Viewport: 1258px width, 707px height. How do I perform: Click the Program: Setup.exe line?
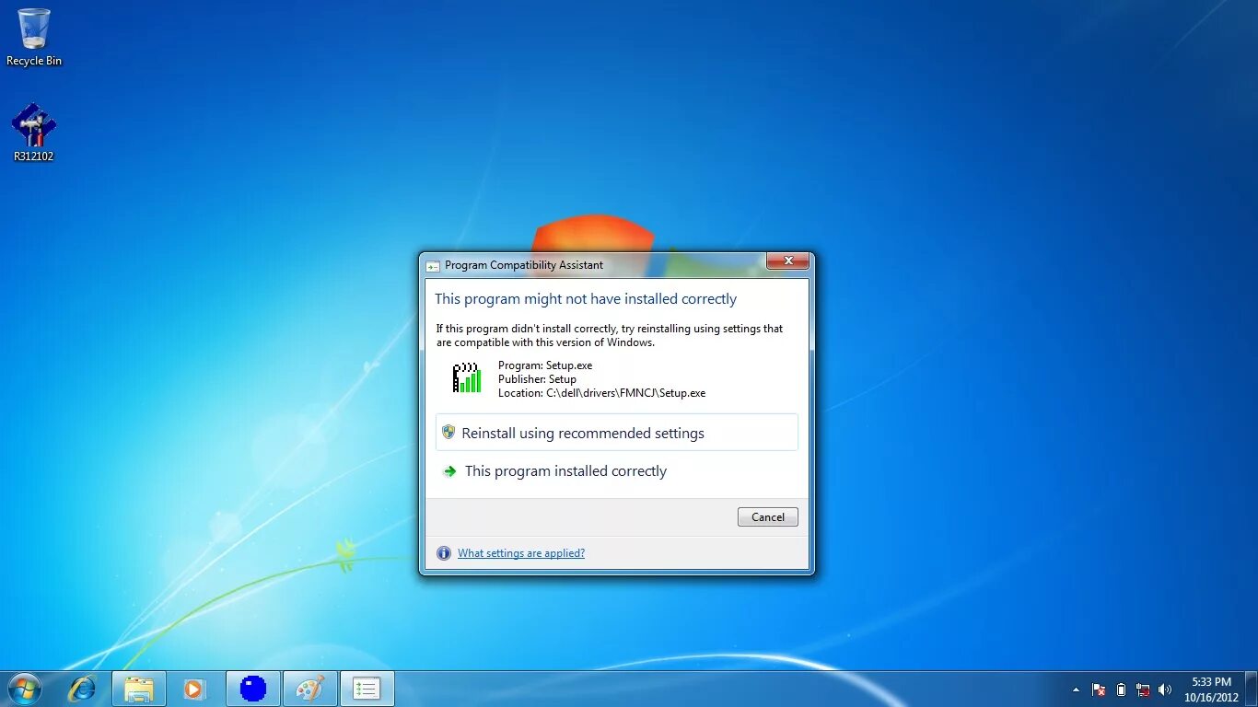click(x=545, y=365)
